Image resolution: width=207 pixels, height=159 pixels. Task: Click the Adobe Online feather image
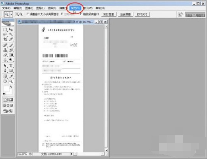tap(8, 23)
